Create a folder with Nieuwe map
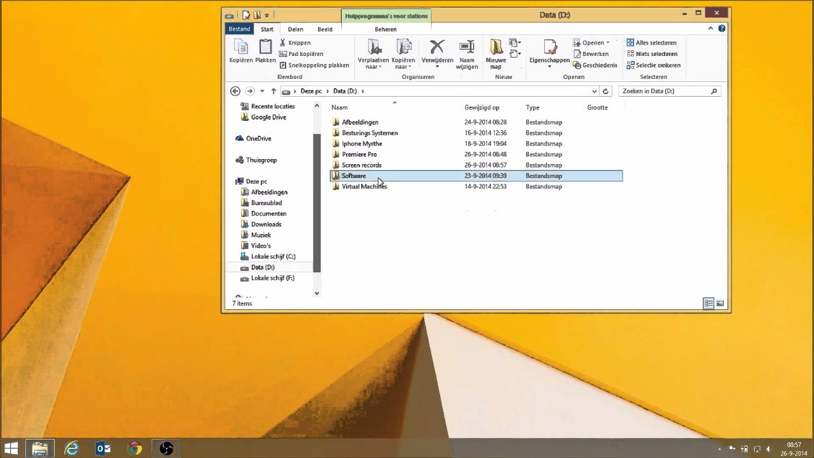Viewport: 814px width, 458px height. click(496, 53)
